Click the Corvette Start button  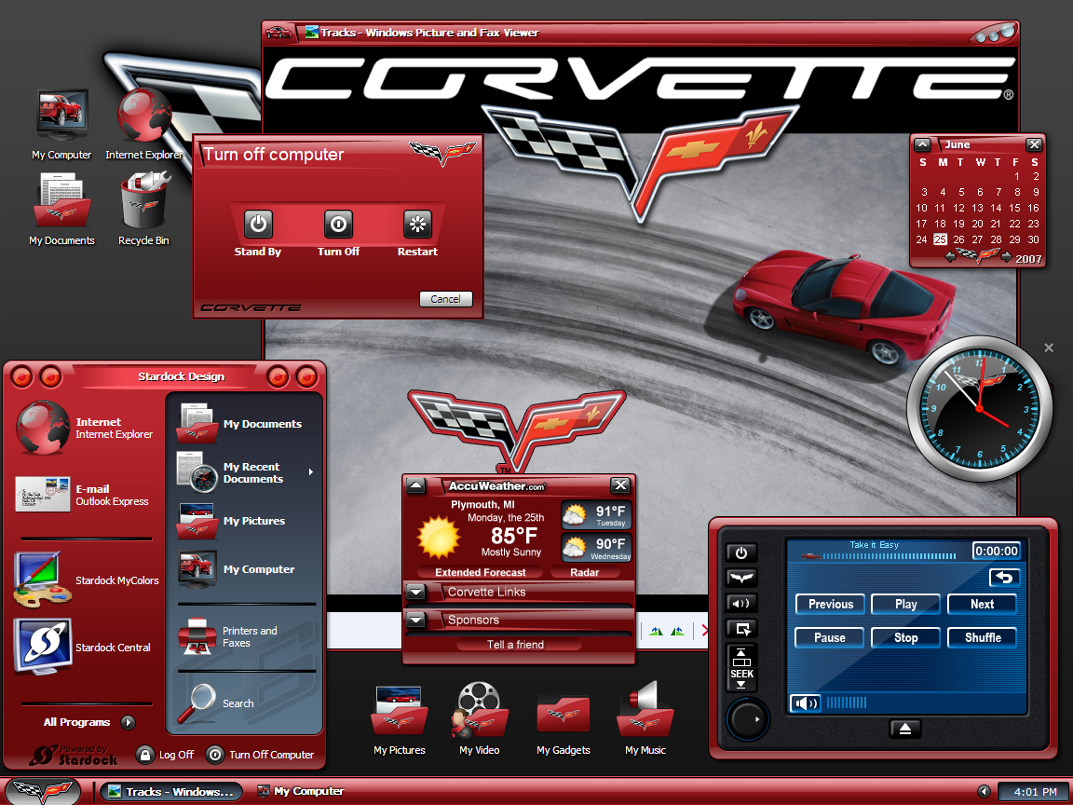pyautogui.click(x=41, y=791)
